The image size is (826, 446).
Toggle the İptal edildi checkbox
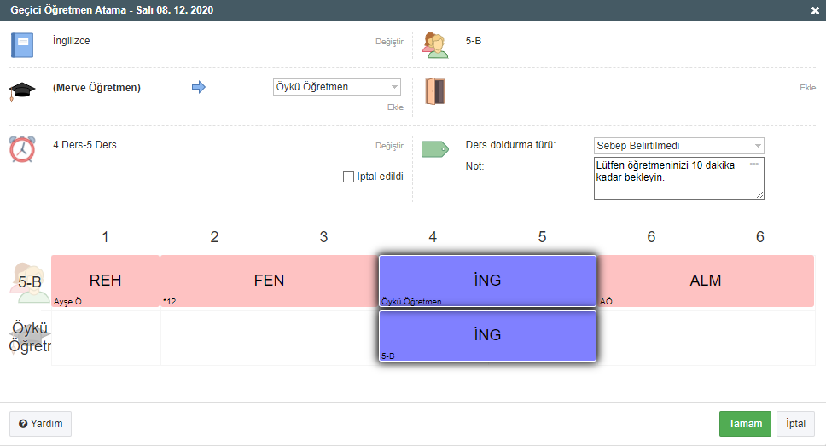coord(348,177)
